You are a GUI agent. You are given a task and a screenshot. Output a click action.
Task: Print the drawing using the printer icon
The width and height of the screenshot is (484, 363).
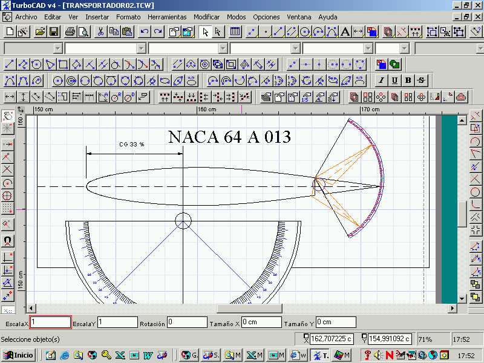pyautogui.click(x=70, y=31)
